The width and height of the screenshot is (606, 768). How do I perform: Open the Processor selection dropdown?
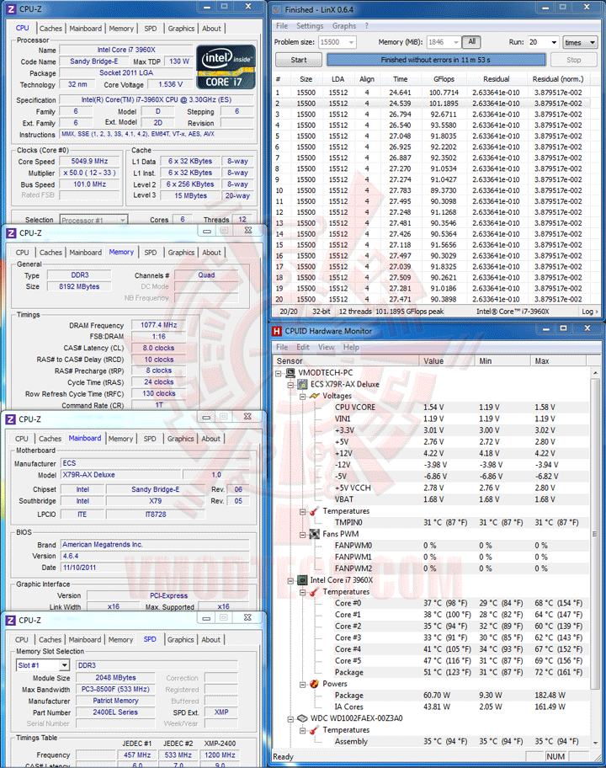pos(122,220)
